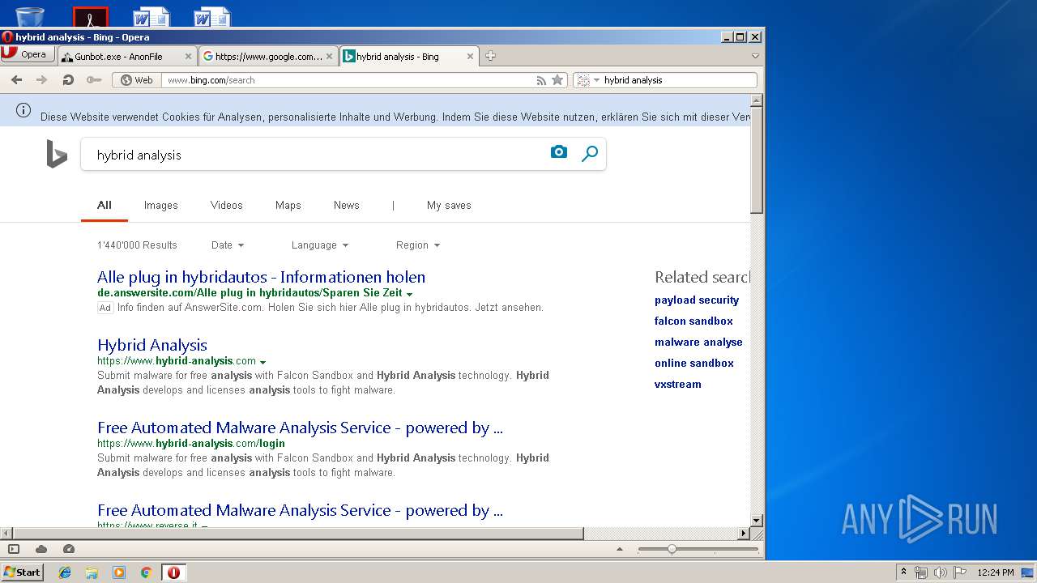Click the Opera toolbar search field
1037x583 pixels.
click(x=679, y=80)
